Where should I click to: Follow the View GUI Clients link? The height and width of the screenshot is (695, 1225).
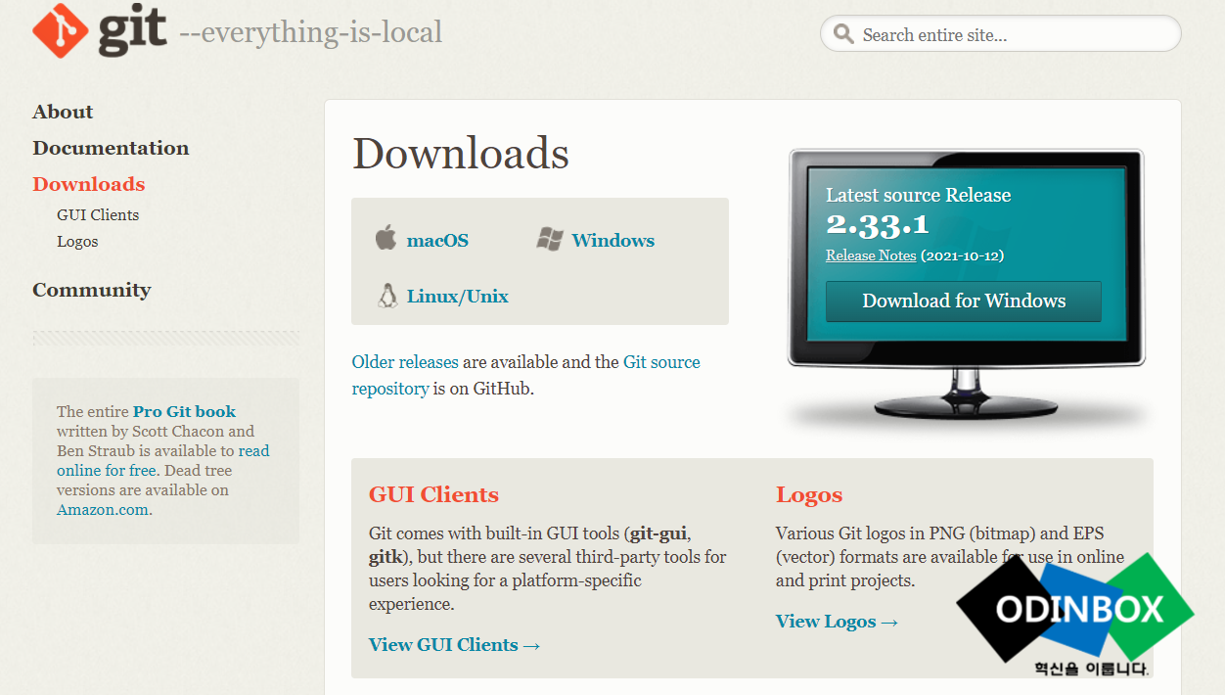coord(455,644)
